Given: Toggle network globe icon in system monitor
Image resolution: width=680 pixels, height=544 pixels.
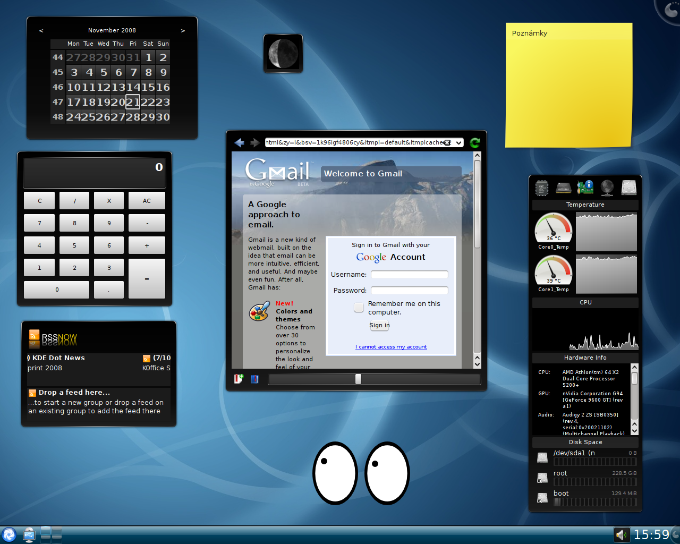Looking at the screenshot, I should coord(607,188).
